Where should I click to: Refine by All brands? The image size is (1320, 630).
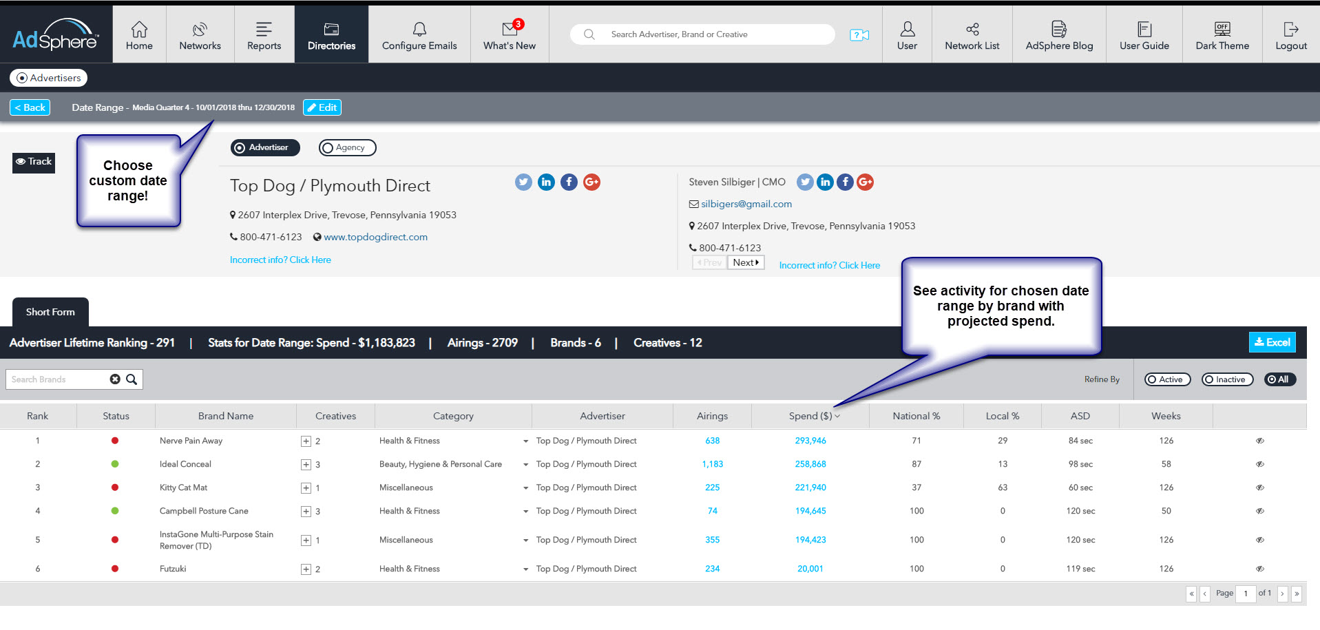(1280, 379)
